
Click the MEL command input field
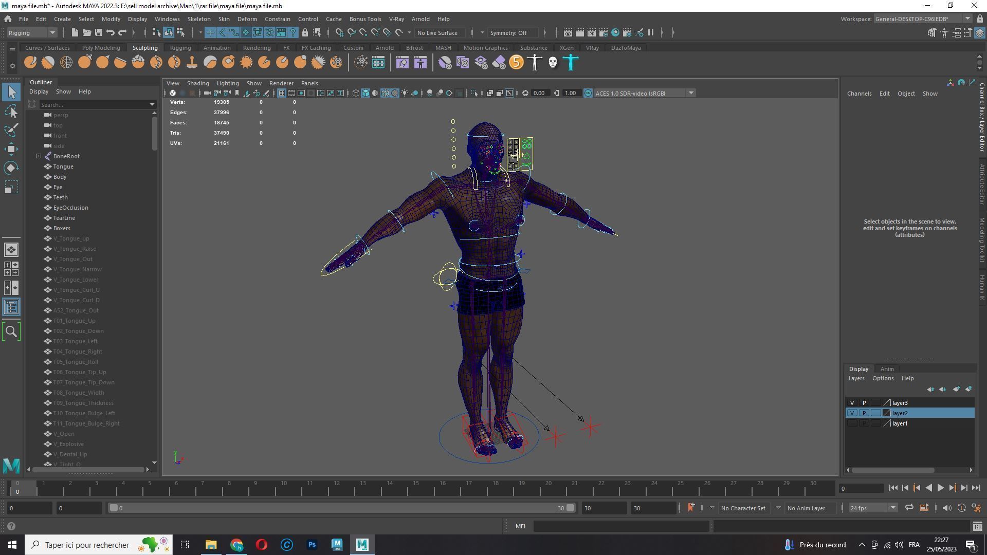621,526
